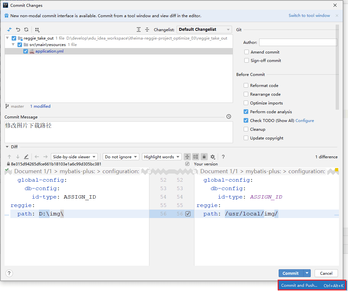Enable the Amend commit checkbox

pyautogui.click(x=247, y=52)
